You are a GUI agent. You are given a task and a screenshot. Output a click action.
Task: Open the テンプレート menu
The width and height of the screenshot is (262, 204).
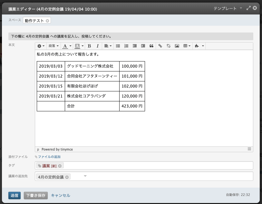click(x=228, y=8)
